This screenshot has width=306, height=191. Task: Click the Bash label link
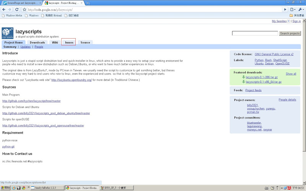(269, 60)
